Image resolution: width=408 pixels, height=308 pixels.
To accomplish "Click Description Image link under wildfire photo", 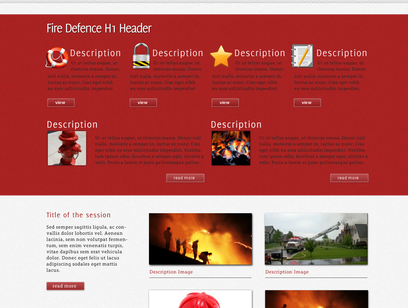I will (171, 272).
